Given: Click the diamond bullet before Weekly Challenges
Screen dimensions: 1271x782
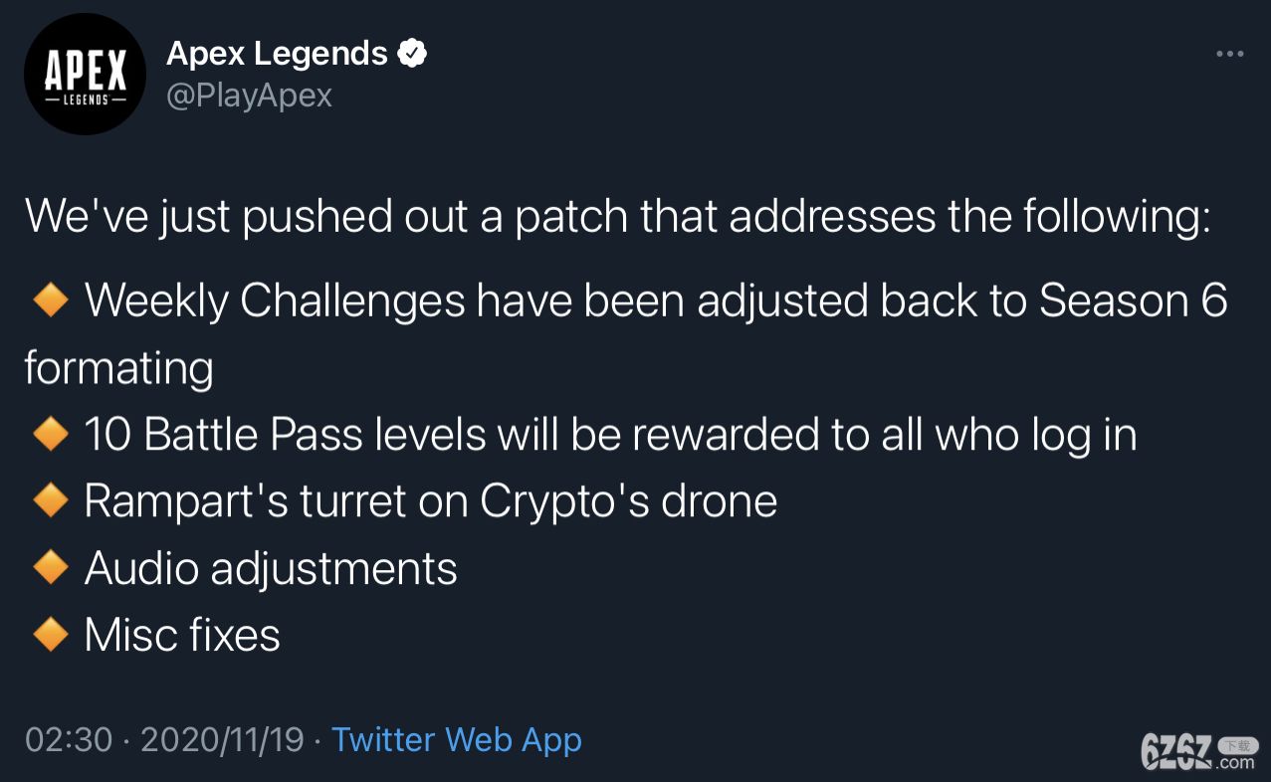Looking at the screenshot, I should 50,300.
